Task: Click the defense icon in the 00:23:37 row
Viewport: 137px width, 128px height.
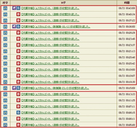Action: [x=5, y=45]
